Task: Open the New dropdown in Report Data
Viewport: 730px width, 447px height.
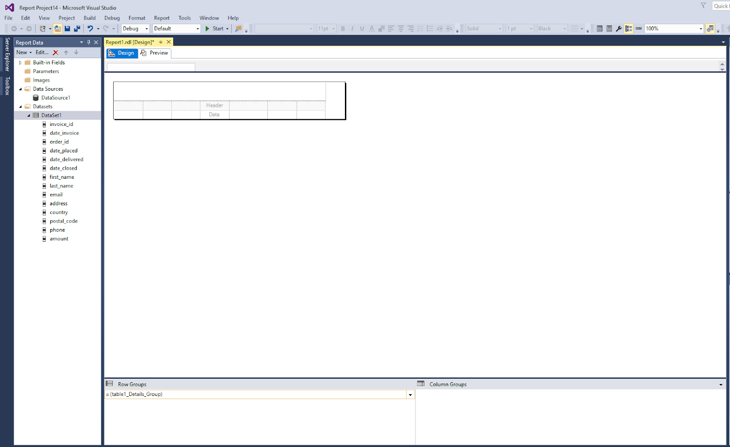Action: pyautogui.click(x=24, y=52)
